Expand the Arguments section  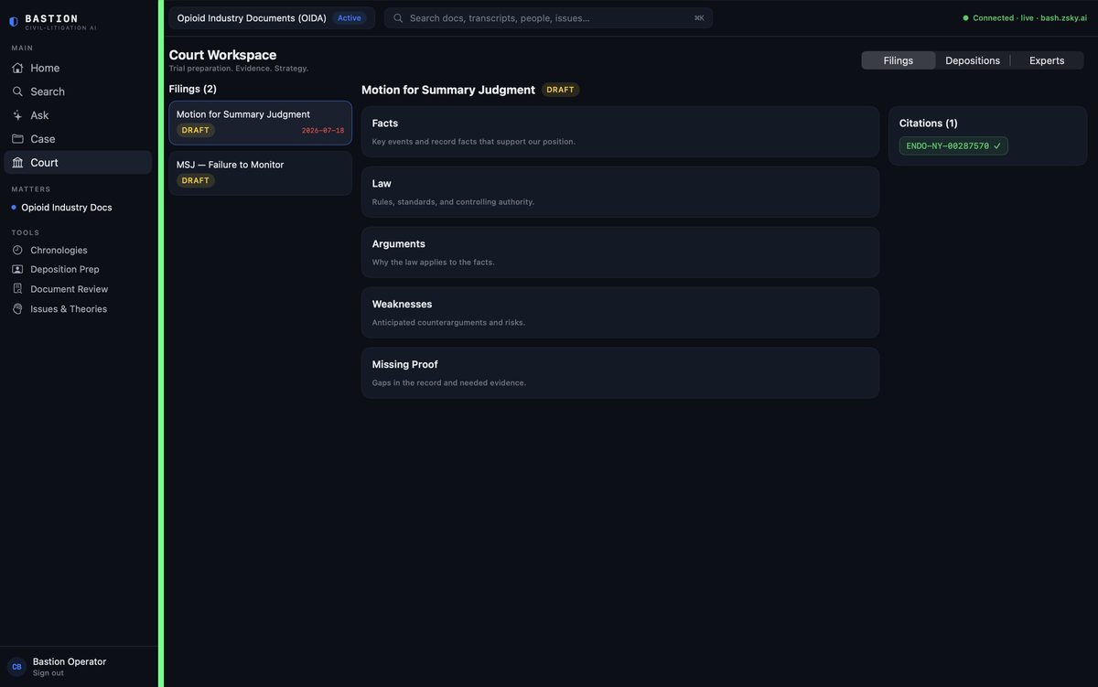(620, 252)
